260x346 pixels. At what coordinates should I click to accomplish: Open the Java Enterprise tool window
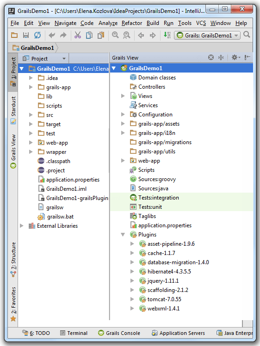(234, 333)
